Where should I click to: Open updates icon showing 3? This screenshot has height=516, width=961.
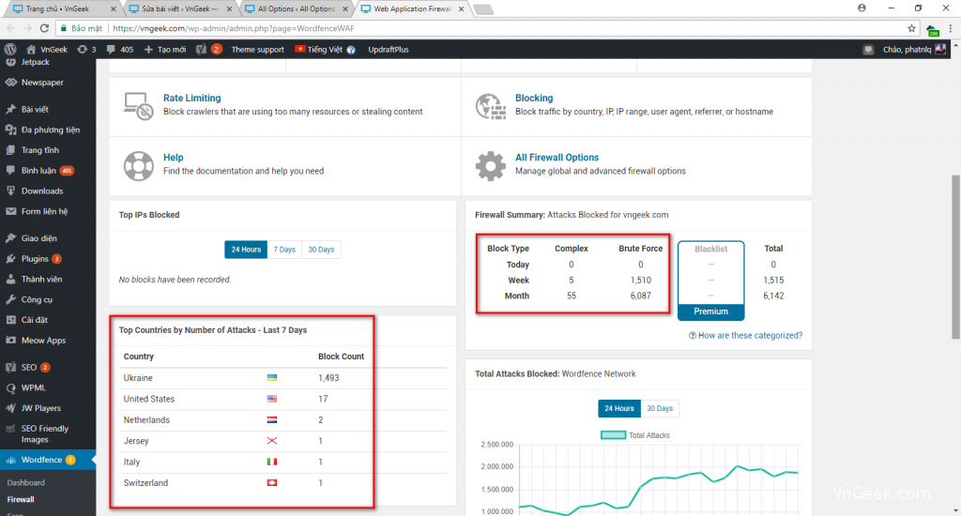coord(86,50)
